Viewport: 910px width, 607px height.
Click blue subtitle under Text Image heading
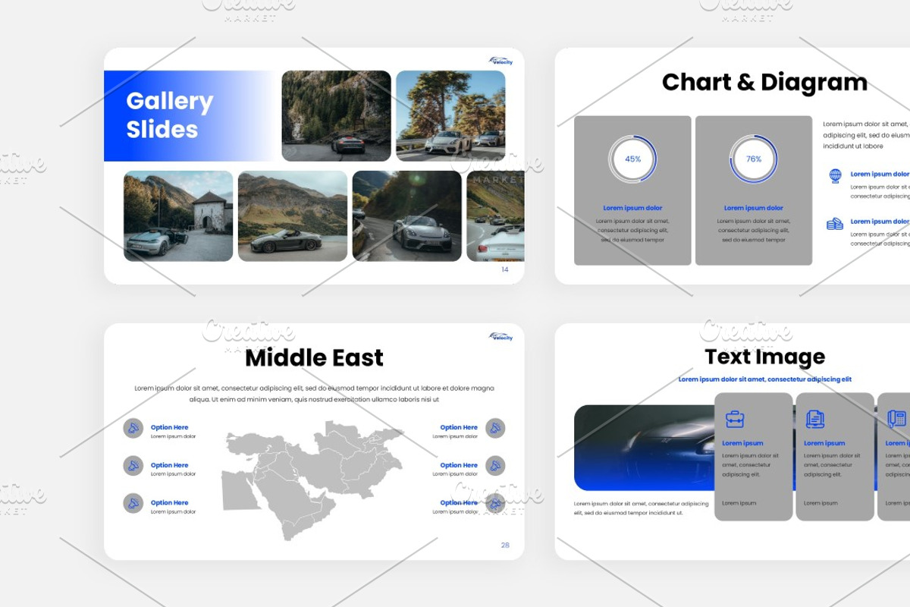point(764,379)
